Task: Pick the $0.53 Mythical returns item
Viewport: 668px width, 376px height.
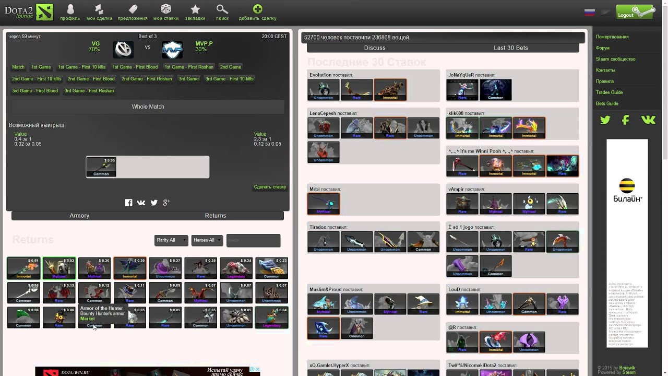Action: click(59, 268)
